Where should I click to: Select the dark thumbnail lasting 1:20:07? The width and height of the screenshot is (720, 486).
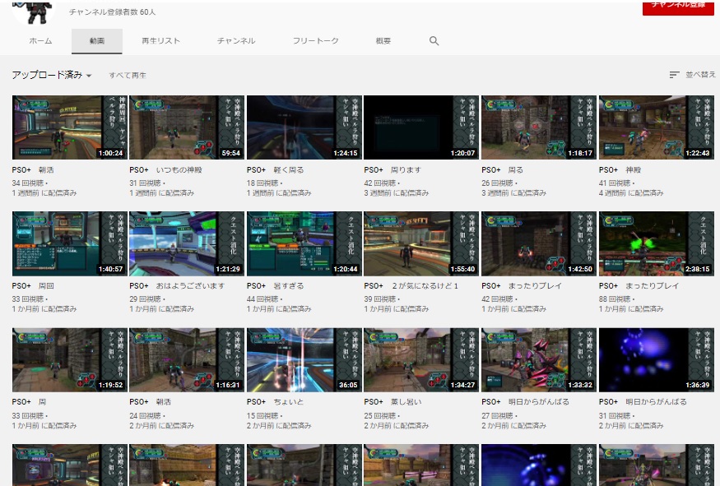click(x=421, y=127)
